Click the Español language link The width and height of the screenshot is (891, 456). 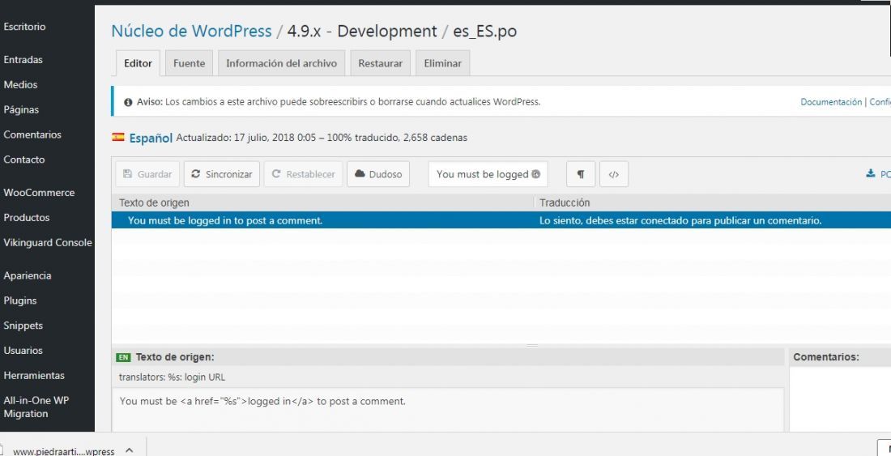tap(151, 138)
